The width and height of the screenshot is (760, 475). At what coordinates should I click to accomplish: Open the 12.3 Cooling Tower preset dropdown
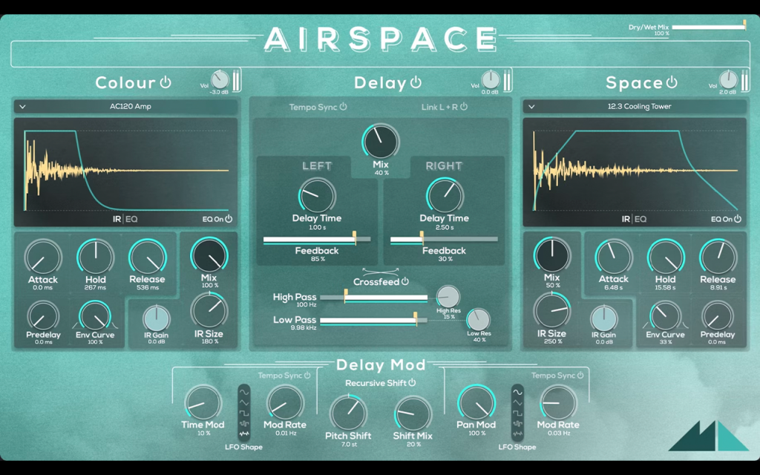635,107
